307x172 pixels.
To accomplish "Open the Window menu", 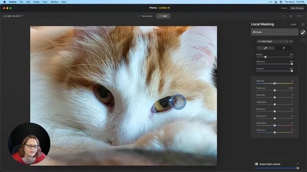I will pyautogui.click(x=54, y=2).
